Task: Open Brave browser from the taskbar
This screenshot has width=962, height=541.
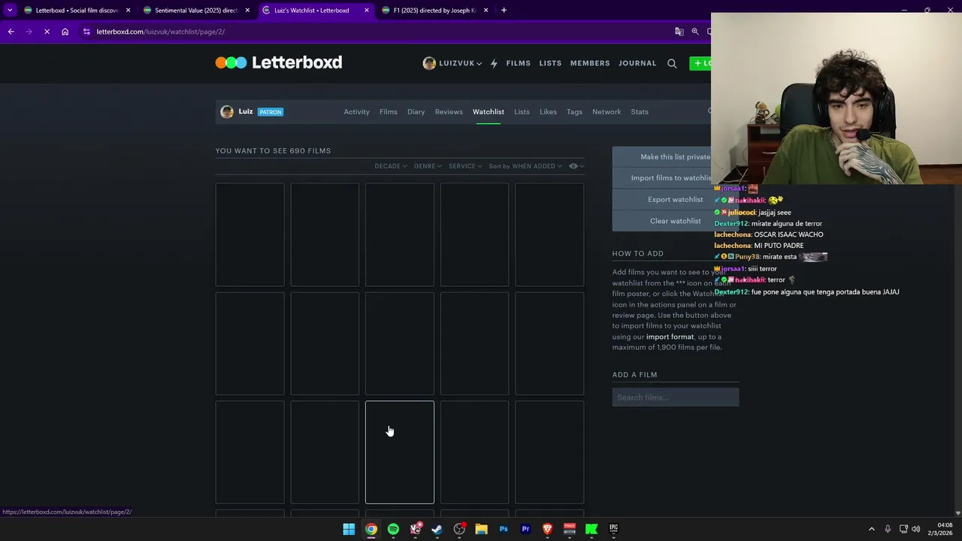Action: pyautogui.click(x=547, y=529)
